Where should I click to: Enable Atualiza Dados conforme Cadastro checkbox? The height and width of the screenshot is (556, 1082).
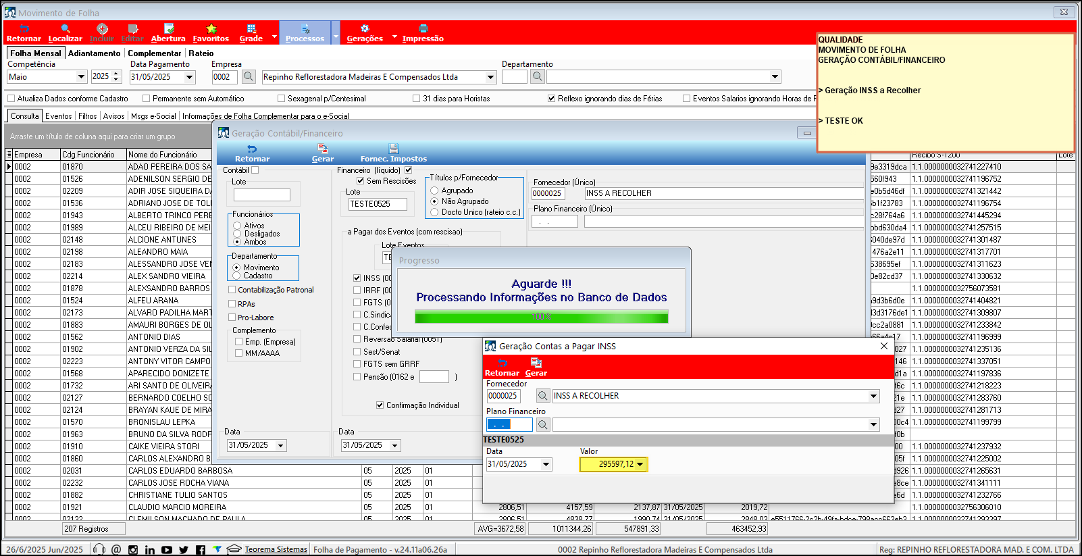click(x=11, y=99)
